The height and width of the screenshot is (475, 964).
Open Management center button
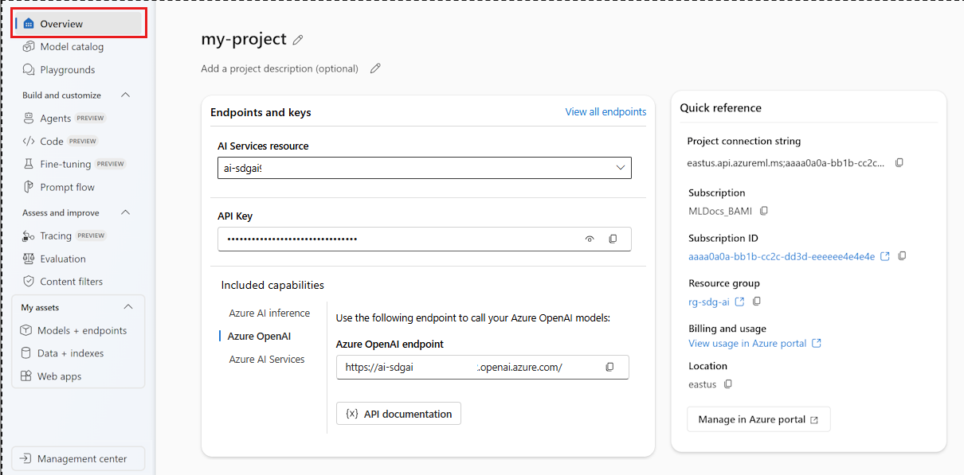click(x=78, y=458)
